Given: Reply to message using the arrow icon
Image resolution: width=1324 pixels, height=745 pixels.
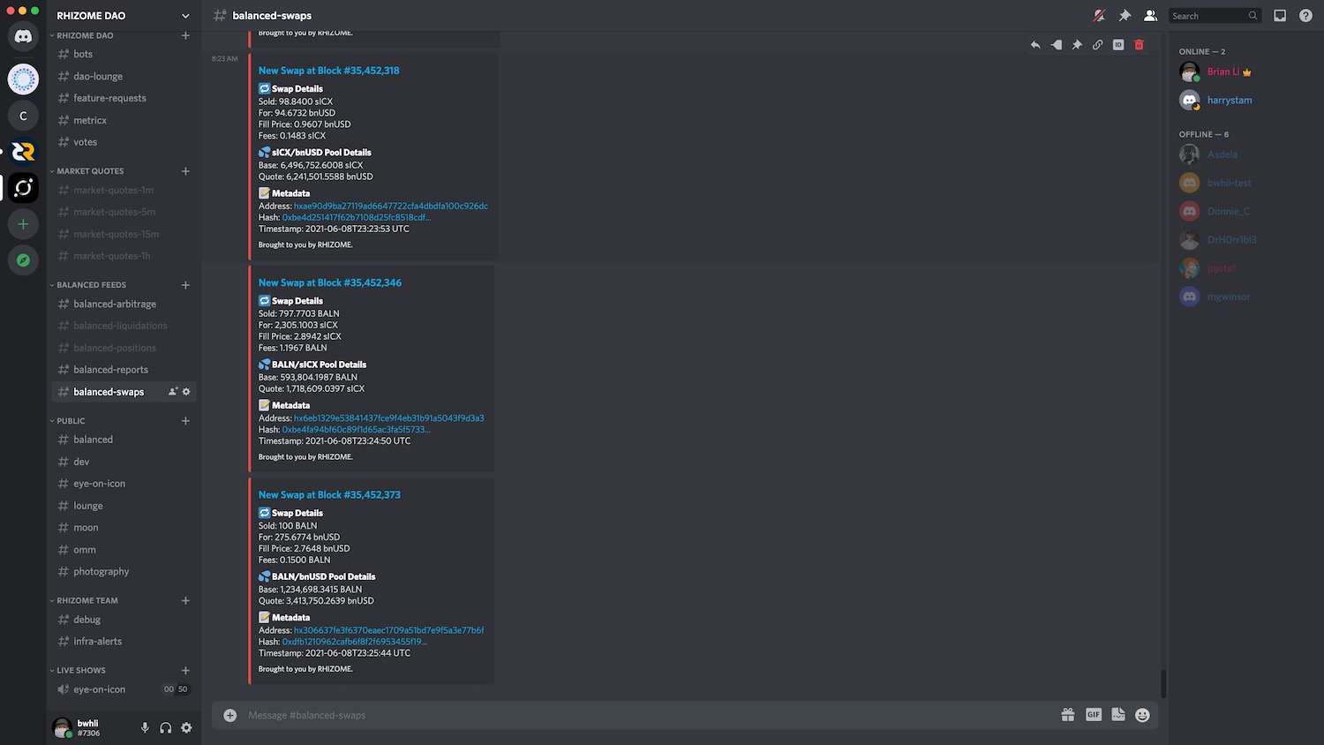Looking at the screenshot, I should coord(1035,45).
